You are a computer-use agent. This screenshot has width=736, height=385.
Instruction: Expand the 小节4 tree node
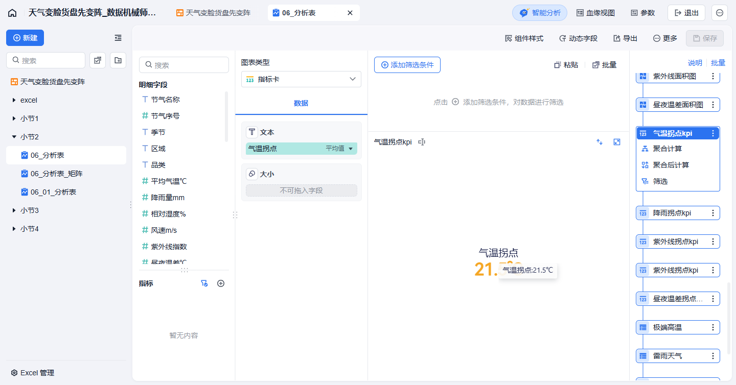click(x=14, y=229)
